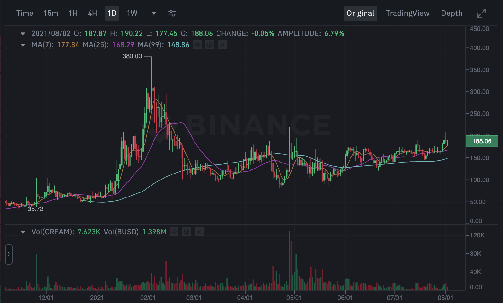This screenshot has height=303, width=503.
Task: Click the MA(99) value 148.86
Action: point(178,45)
